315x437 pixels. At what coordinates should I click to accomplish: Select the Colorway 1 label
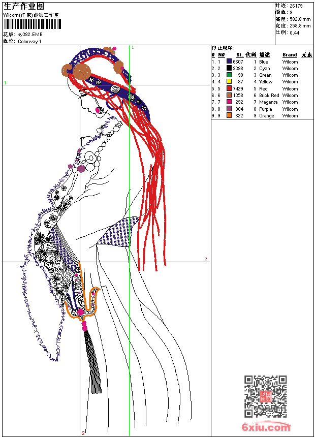coord(29,42)
